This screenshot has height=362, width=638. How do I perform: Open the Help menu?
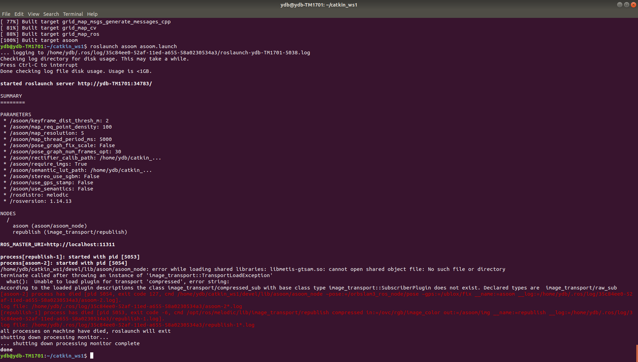click(x=92, y=14)
